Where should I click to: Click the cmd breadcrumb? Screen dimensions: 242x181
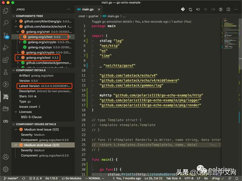82,16
